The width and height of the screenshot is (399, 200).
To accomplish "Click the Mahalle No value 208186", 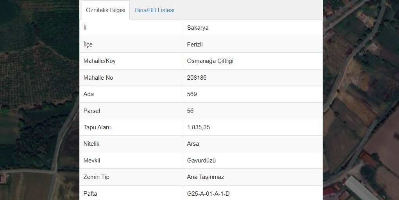I will pos(197,78).
